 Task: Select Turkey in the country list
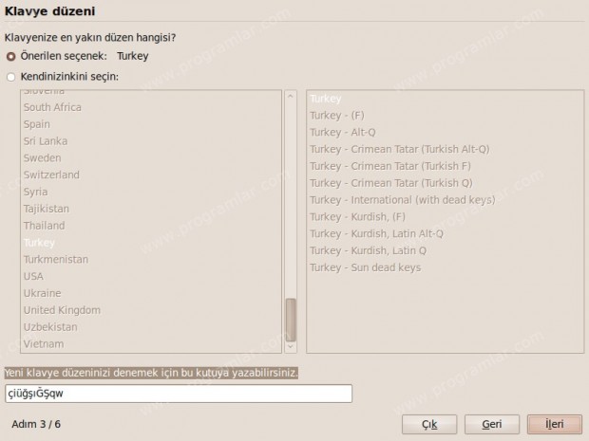[39, 243]
